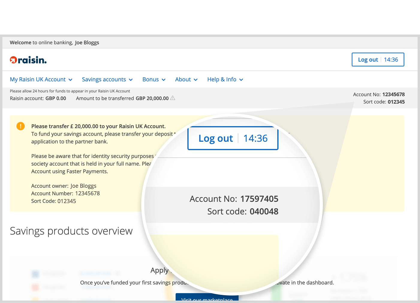Expand the chevron beside Help & Info
This screenshot has height=303, width=420.
coord(241,80)
